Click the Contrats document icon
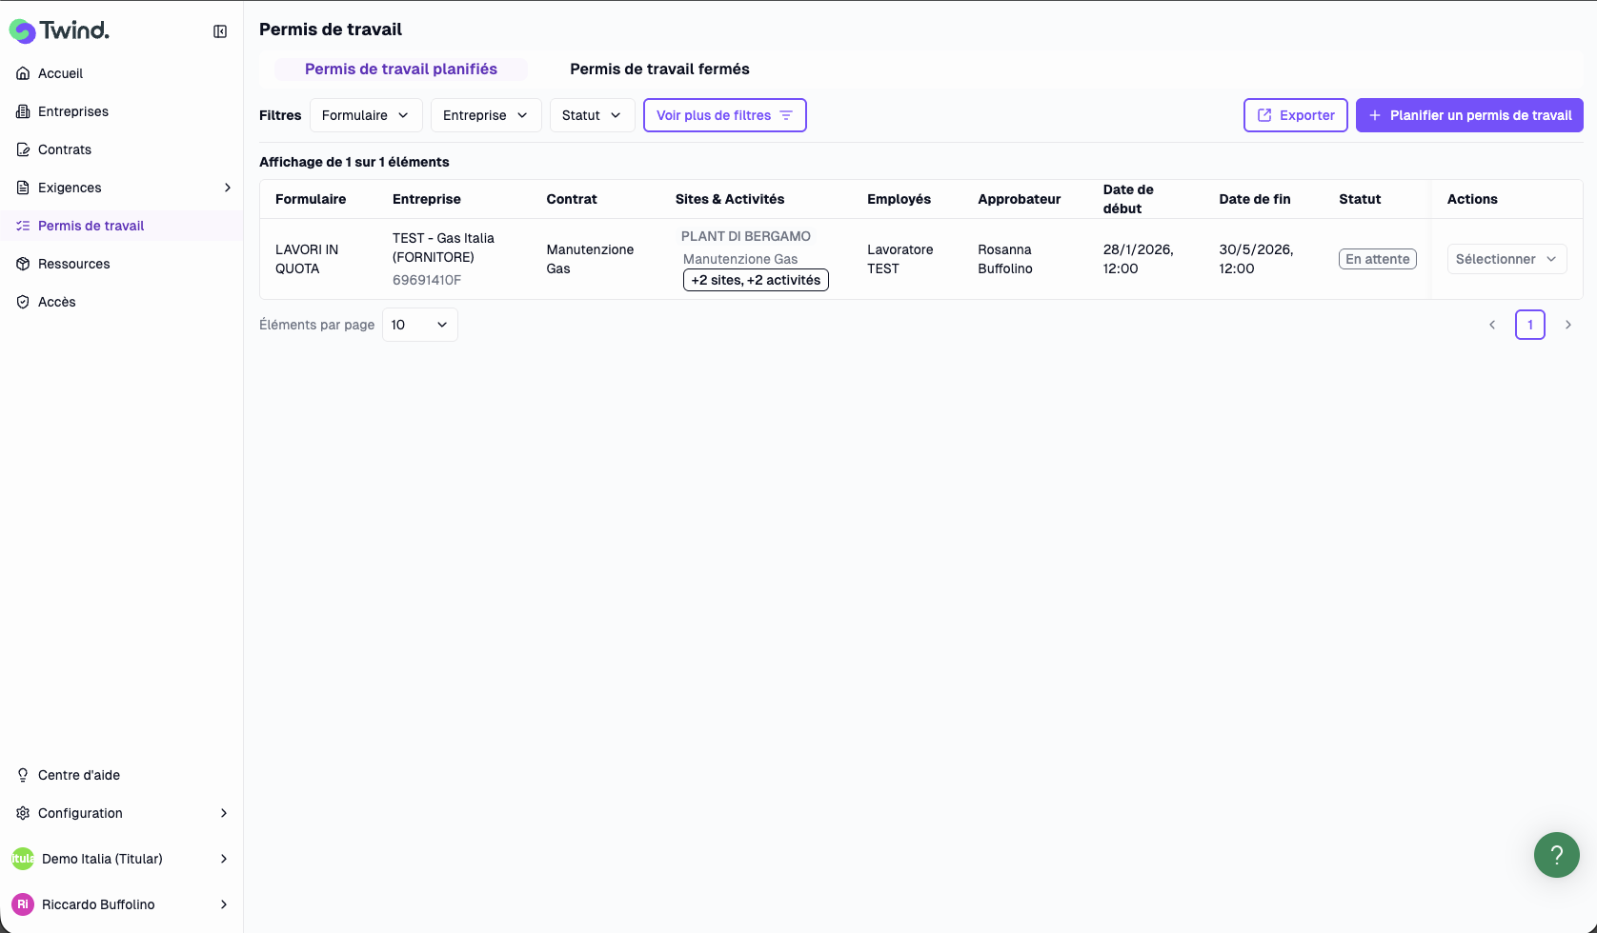The width and height of the screenshot is (1597, 933). click(x=23, y=149)
